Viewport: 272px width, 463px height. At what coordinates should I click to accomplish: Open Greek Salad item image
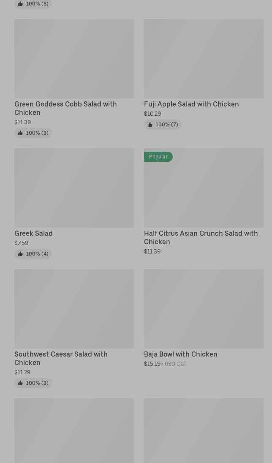(74, 188)
